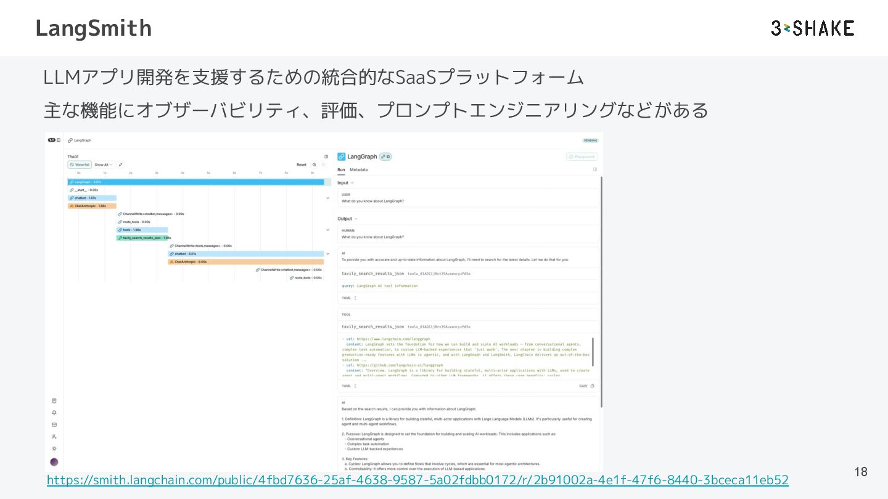Toggle the sidebar panel icon beside the logo
The image size is (888, 499).
pyautogui.click(x=59, y=140)
